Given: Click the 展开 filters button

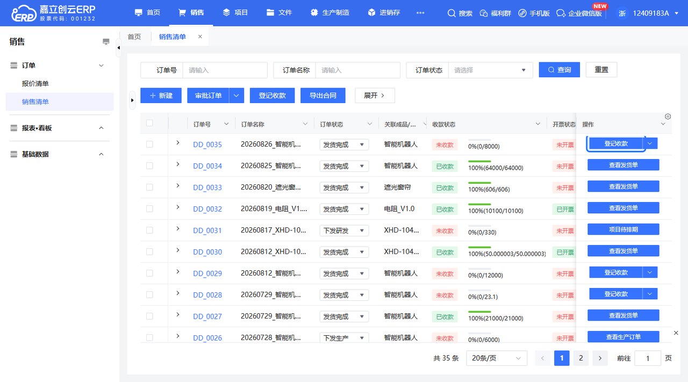Looking at the screenshot, I should tap(375, 95).
